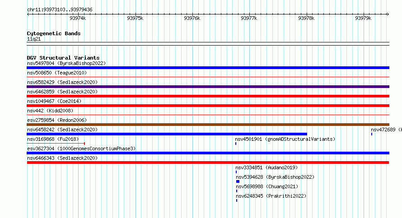
Task: Select the nsv6458242 (Sedlazeck2020) label
Action: point(62,130)
